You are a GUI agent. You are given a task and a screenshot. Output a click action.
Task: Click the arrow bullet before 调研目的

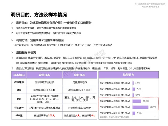12,23
